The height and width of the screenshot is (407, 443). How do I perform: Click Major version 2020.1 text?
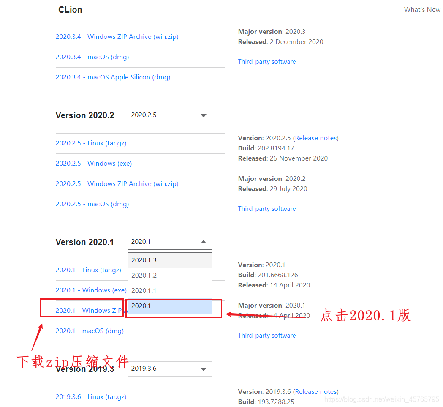(272, 306)
